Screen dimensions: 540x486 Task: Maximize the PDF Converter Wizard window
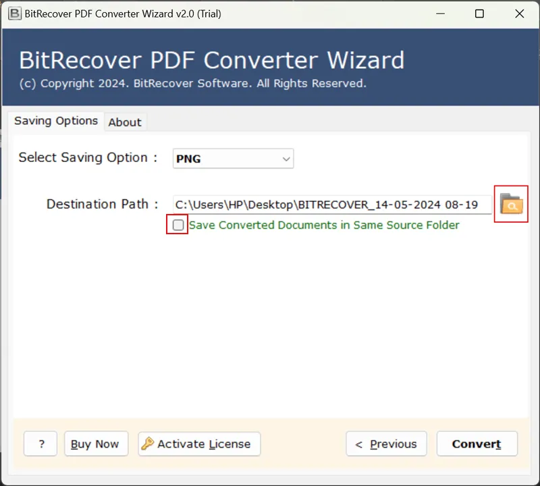click(x=479, y=13)
